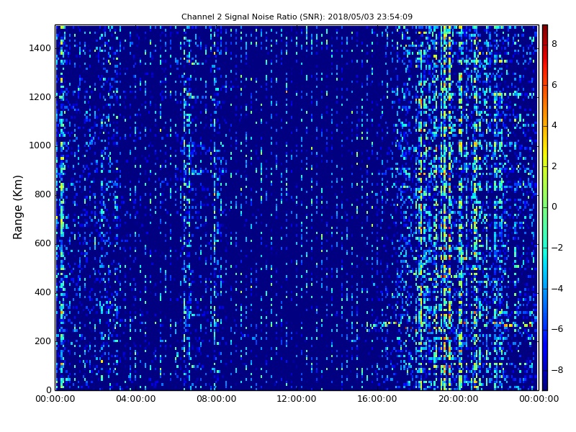Click the SNR colorbar scale
This screenshot has width=576, height=432.
pos(545,207)
